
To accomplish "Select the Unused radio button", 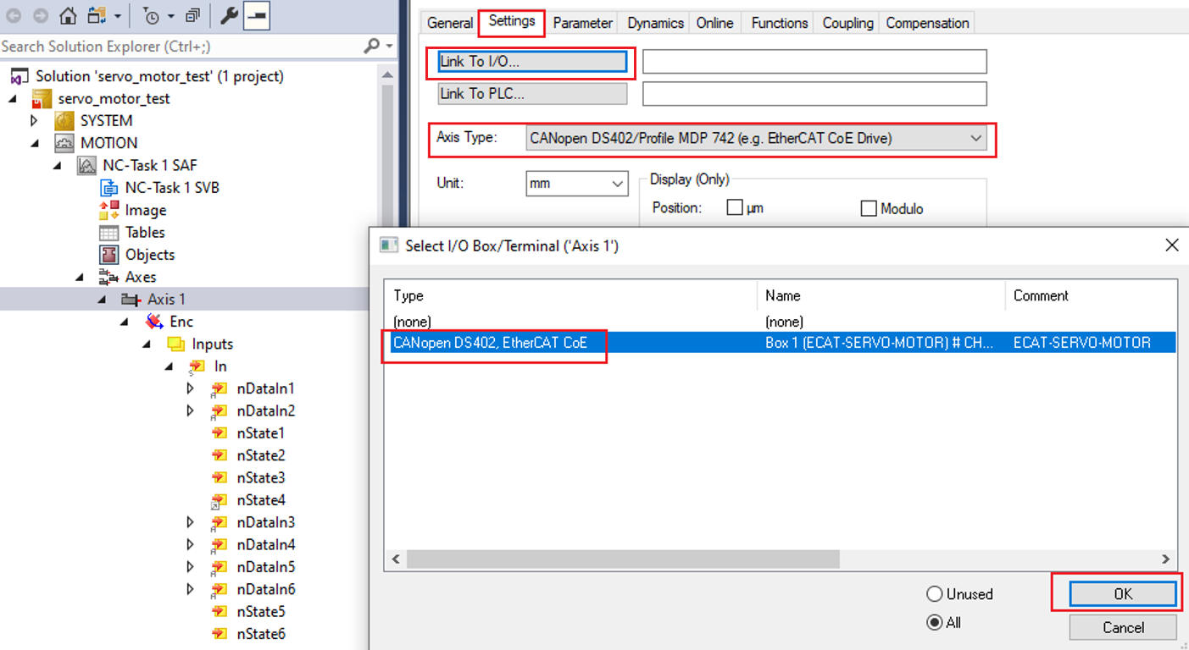I will tap(935, 594).
